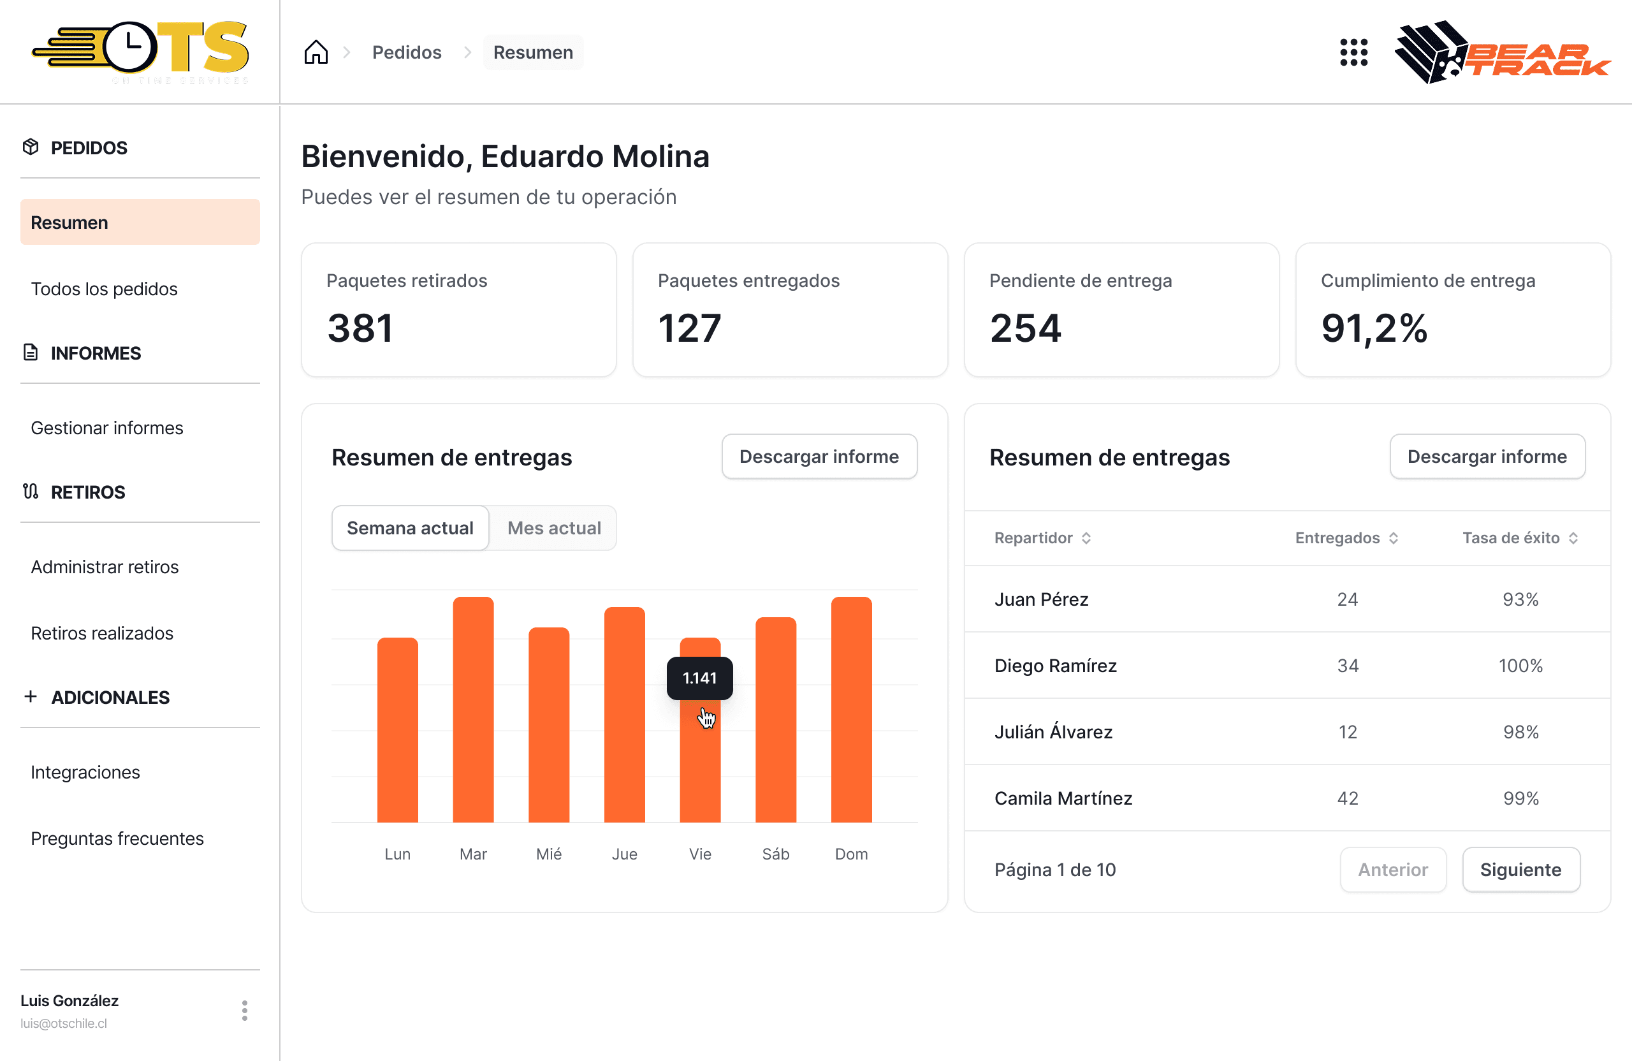This screenshot has height=1061, width=1632.
Task: Click the Adicionales plus icon
Action: click(31, 697)
